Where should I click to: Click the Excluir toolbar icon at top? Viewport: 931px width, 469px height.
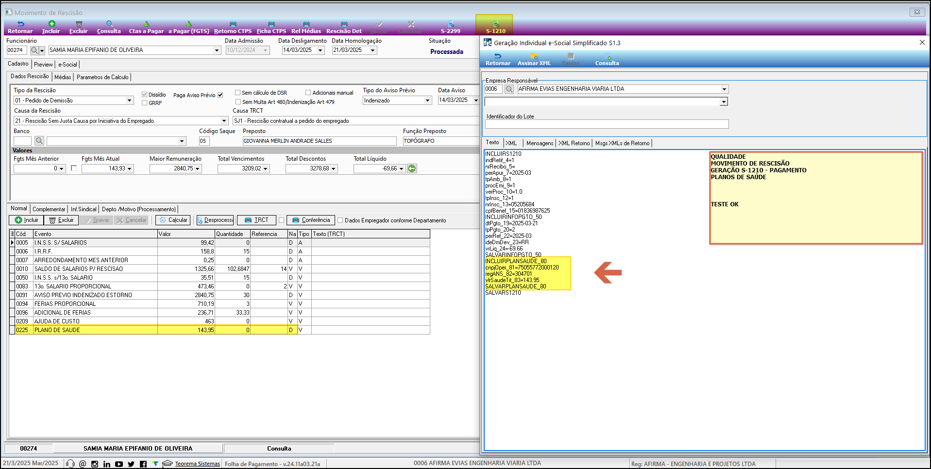click(78, 27)
